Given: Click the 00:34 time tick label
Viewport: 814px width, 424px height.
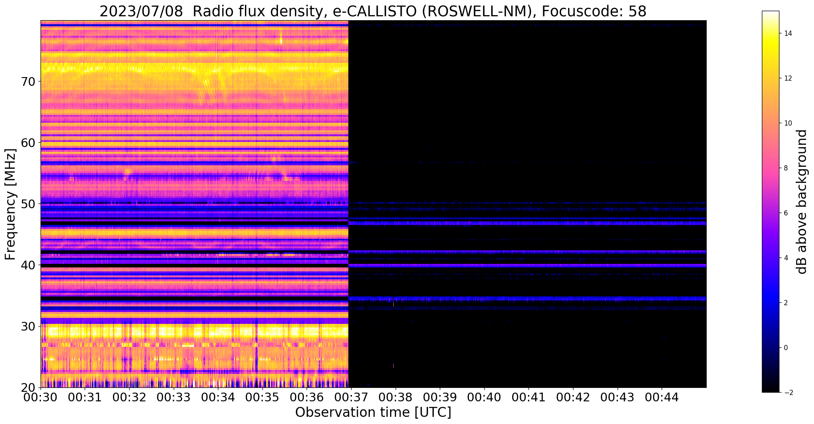Looking at the screenshot, I should tap(218, 397).
